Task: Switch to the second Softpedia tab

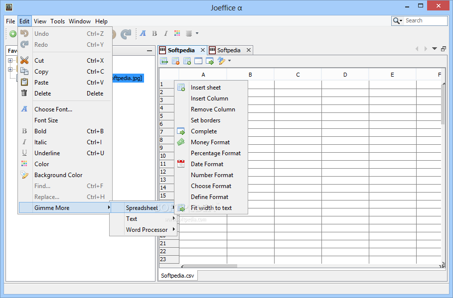Action: click(229, 50)
